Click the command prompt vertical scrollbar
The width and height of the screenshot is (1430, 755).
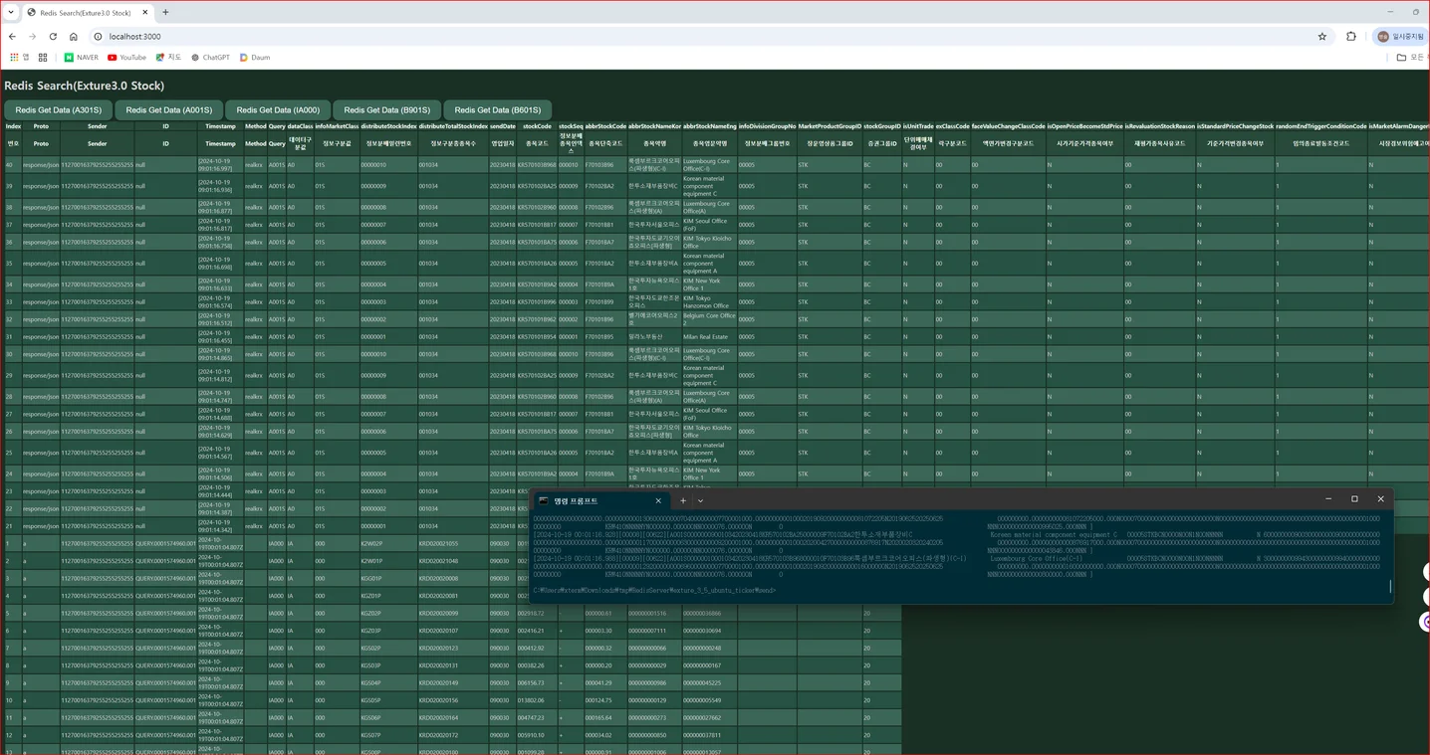point(1390,586)
